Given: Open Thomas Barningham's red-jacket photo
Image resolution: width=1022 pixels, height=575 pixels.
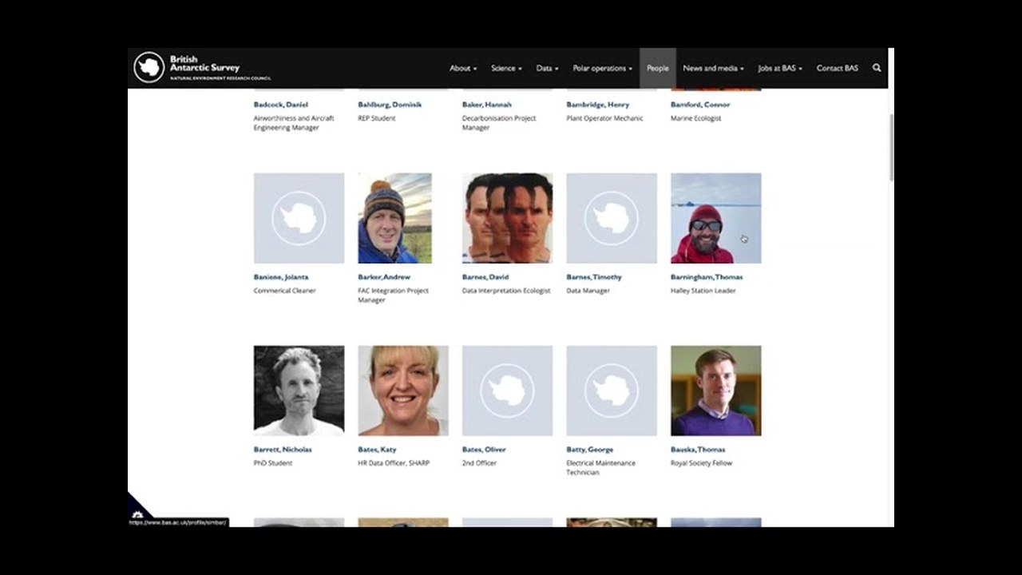Looking at the screenshot, I should point(716,218).
